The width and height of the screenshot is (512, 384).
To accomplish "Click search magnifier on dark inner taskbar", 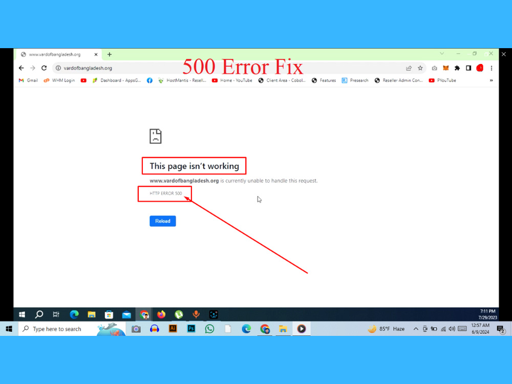I will (x=39, y=314).
